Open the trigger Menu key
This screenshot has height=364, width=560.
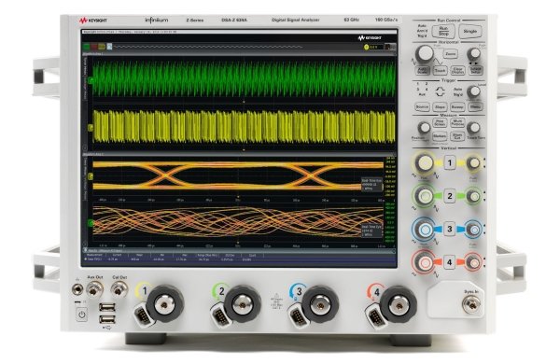click(475, 106)
